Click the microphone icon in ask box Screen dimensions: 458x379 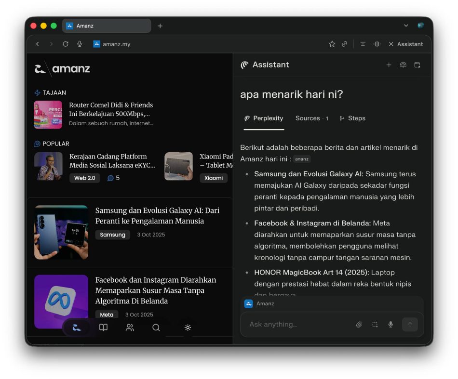point(391,325)
